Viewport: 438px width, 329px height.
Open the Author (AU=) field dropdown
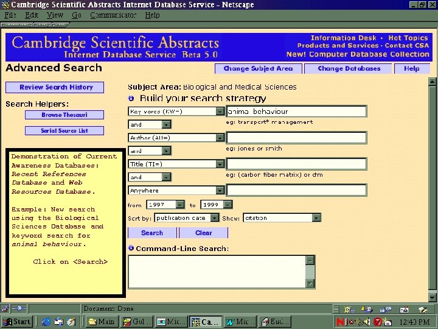(x=220, y=138)
